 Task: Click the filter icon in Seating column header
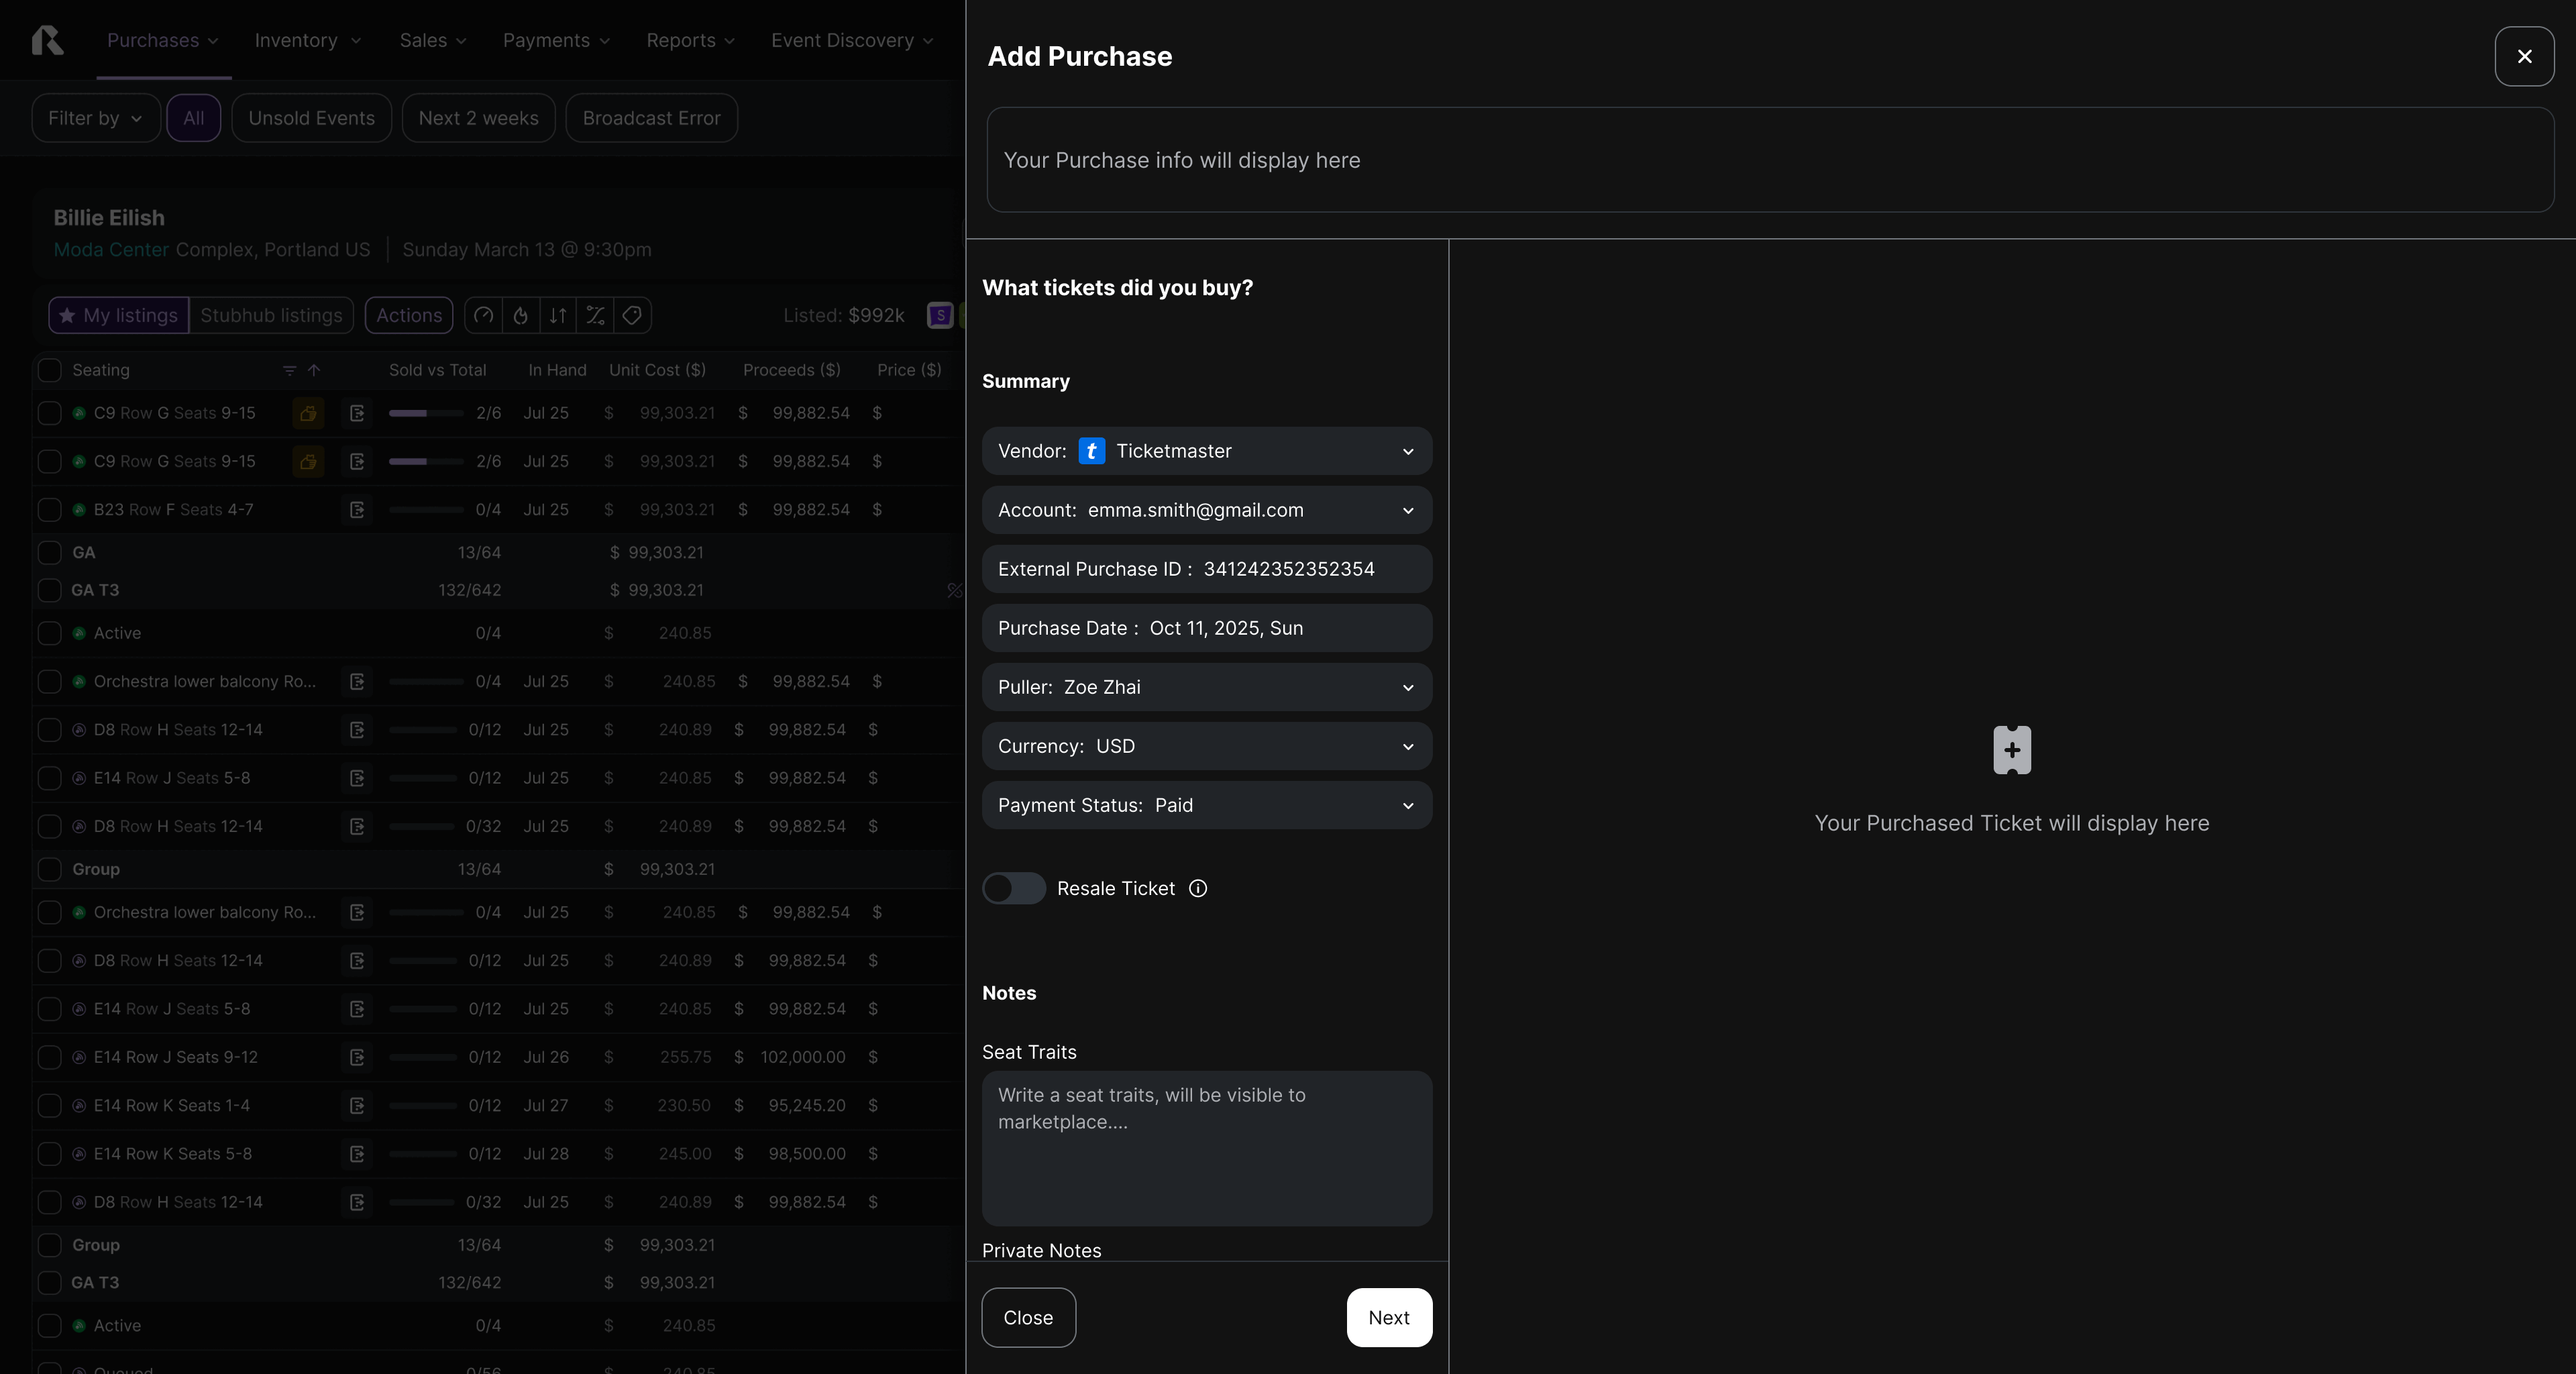pos(289,370)
